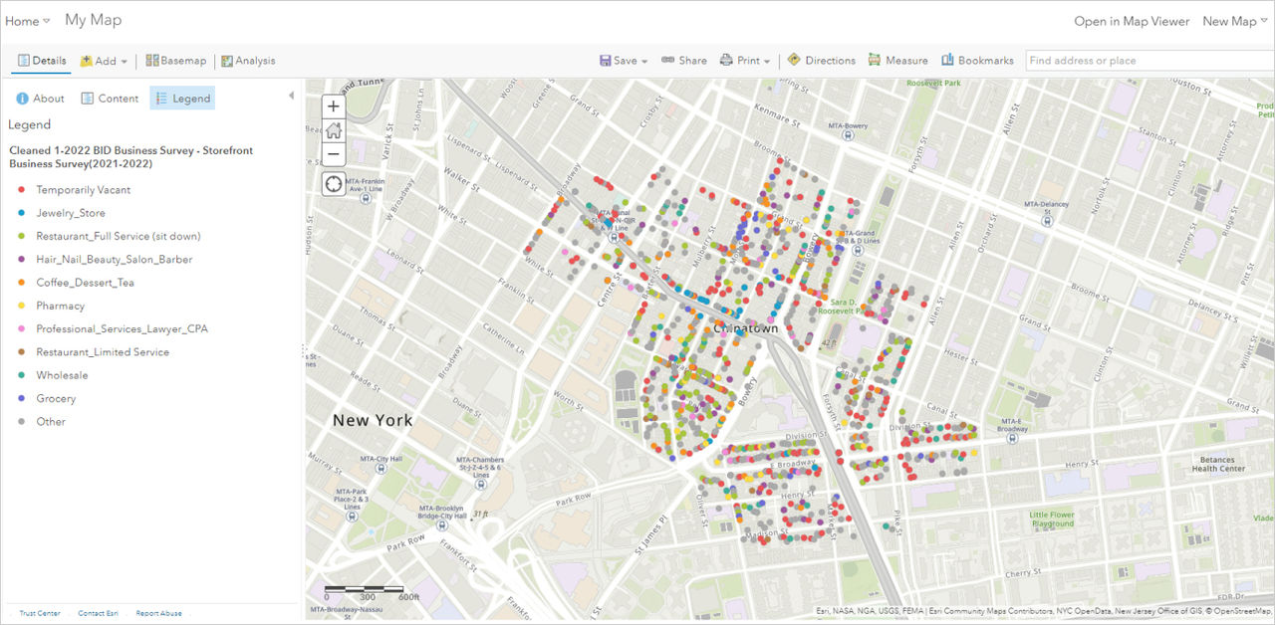This screenshot has height=625, width=1275.
Task: Open the Home dropdown menu
Action: pyautogui.click(x=27, y=21)
